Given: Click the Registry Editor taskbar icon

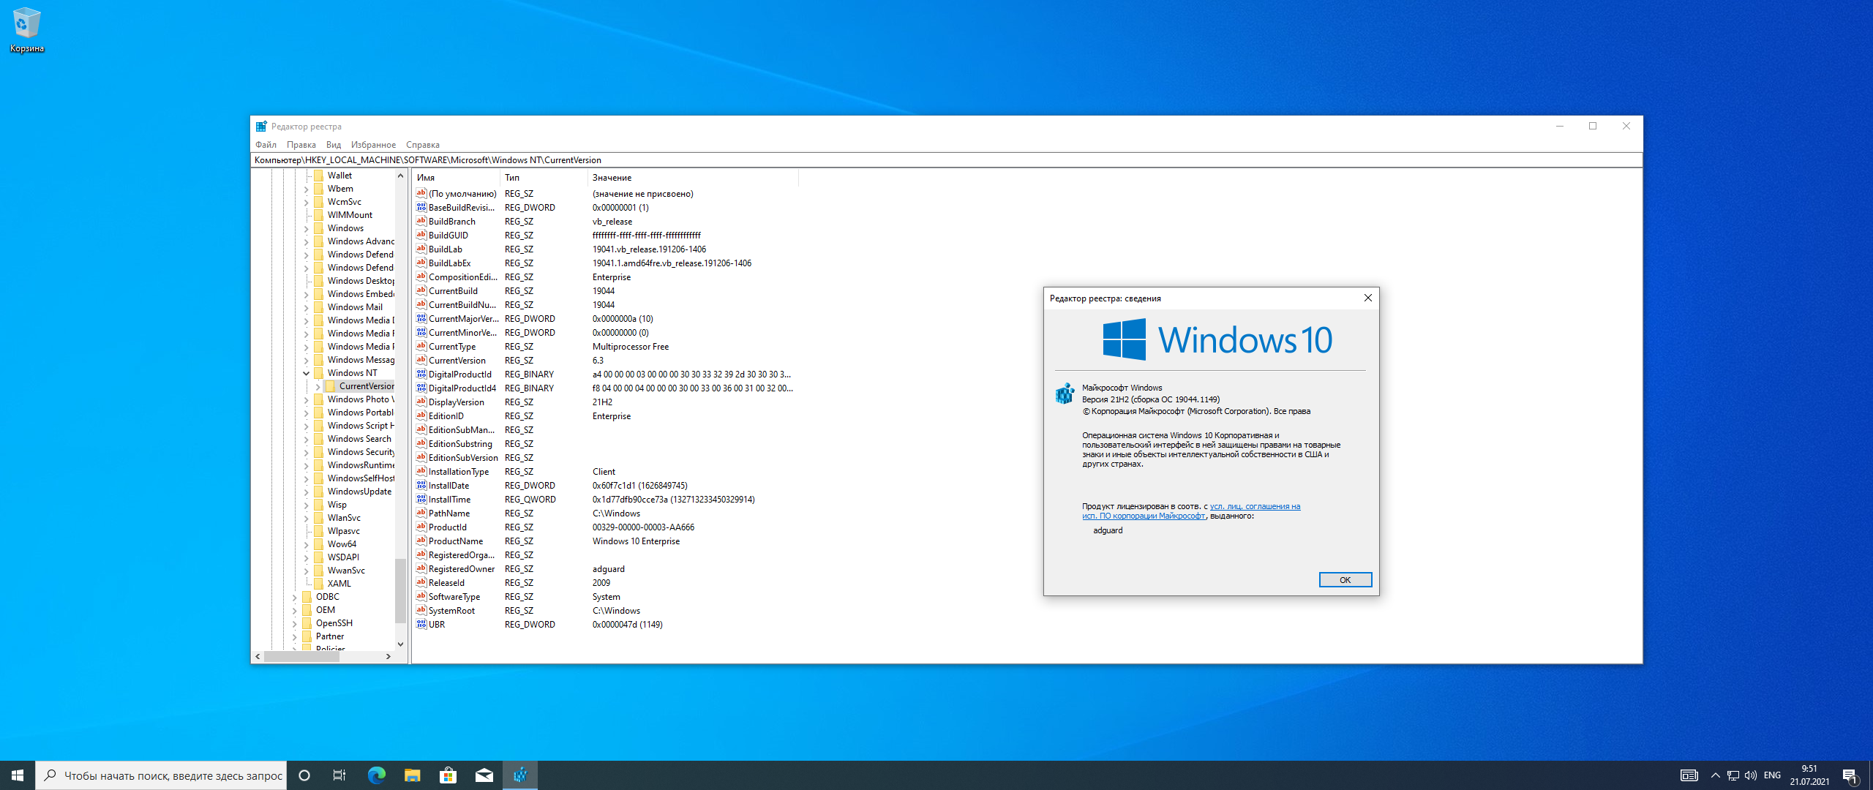Looking at the screenshot, I should 520,775.
